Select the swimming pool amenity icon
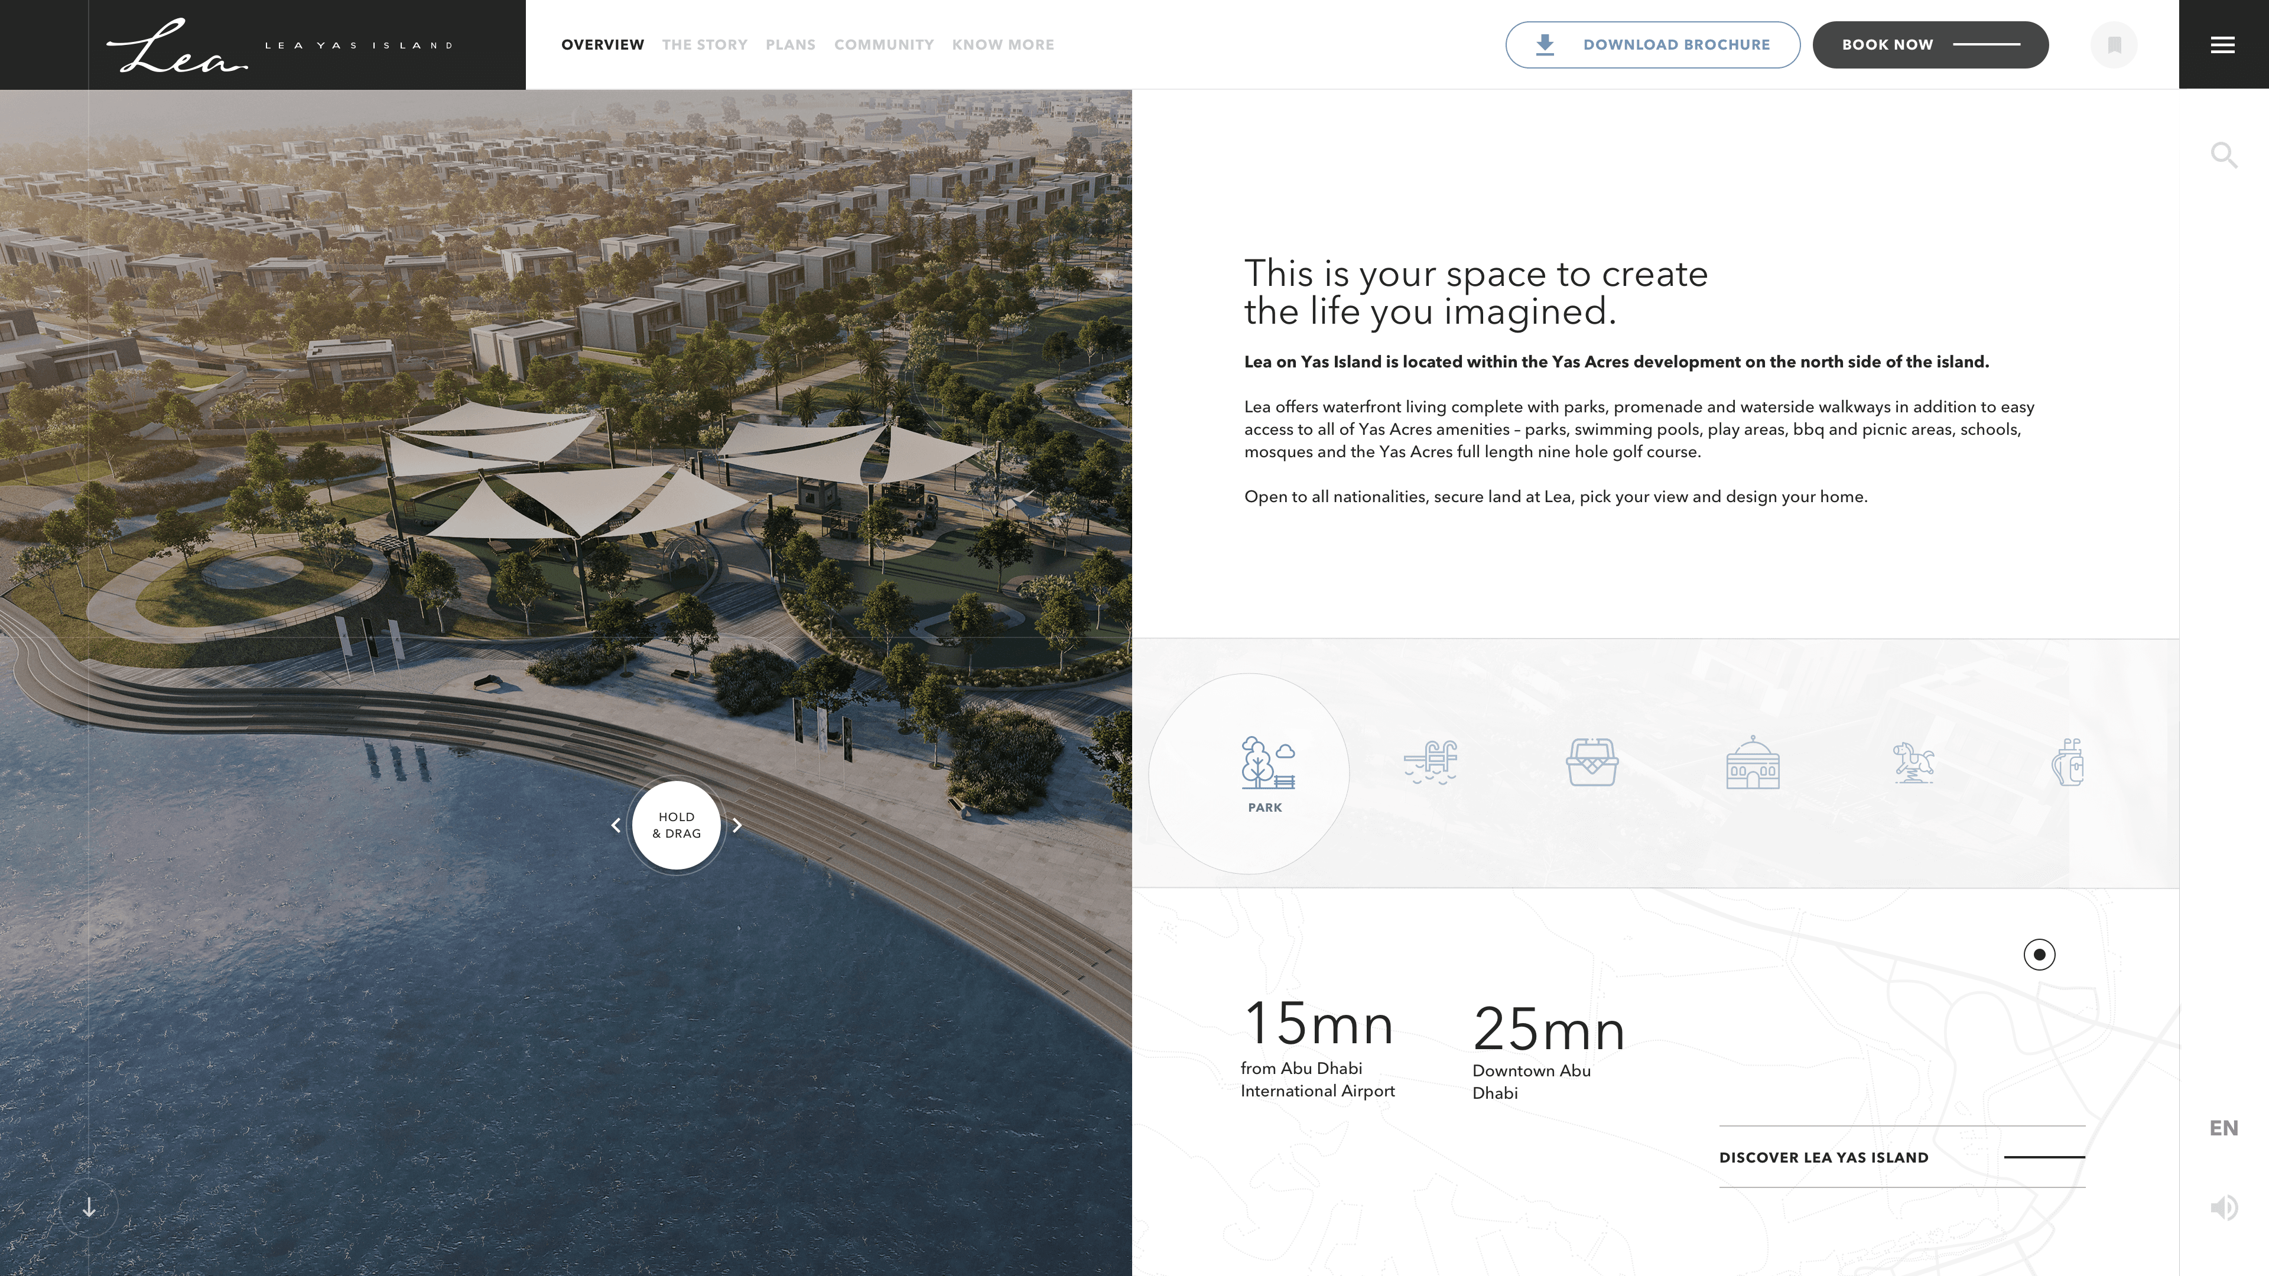Screen dimensions: 2269x1276 (1431, 763)
